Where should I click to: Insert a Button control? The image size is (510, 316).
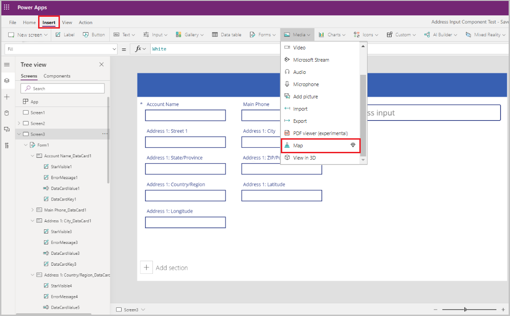tap(94, 35)
